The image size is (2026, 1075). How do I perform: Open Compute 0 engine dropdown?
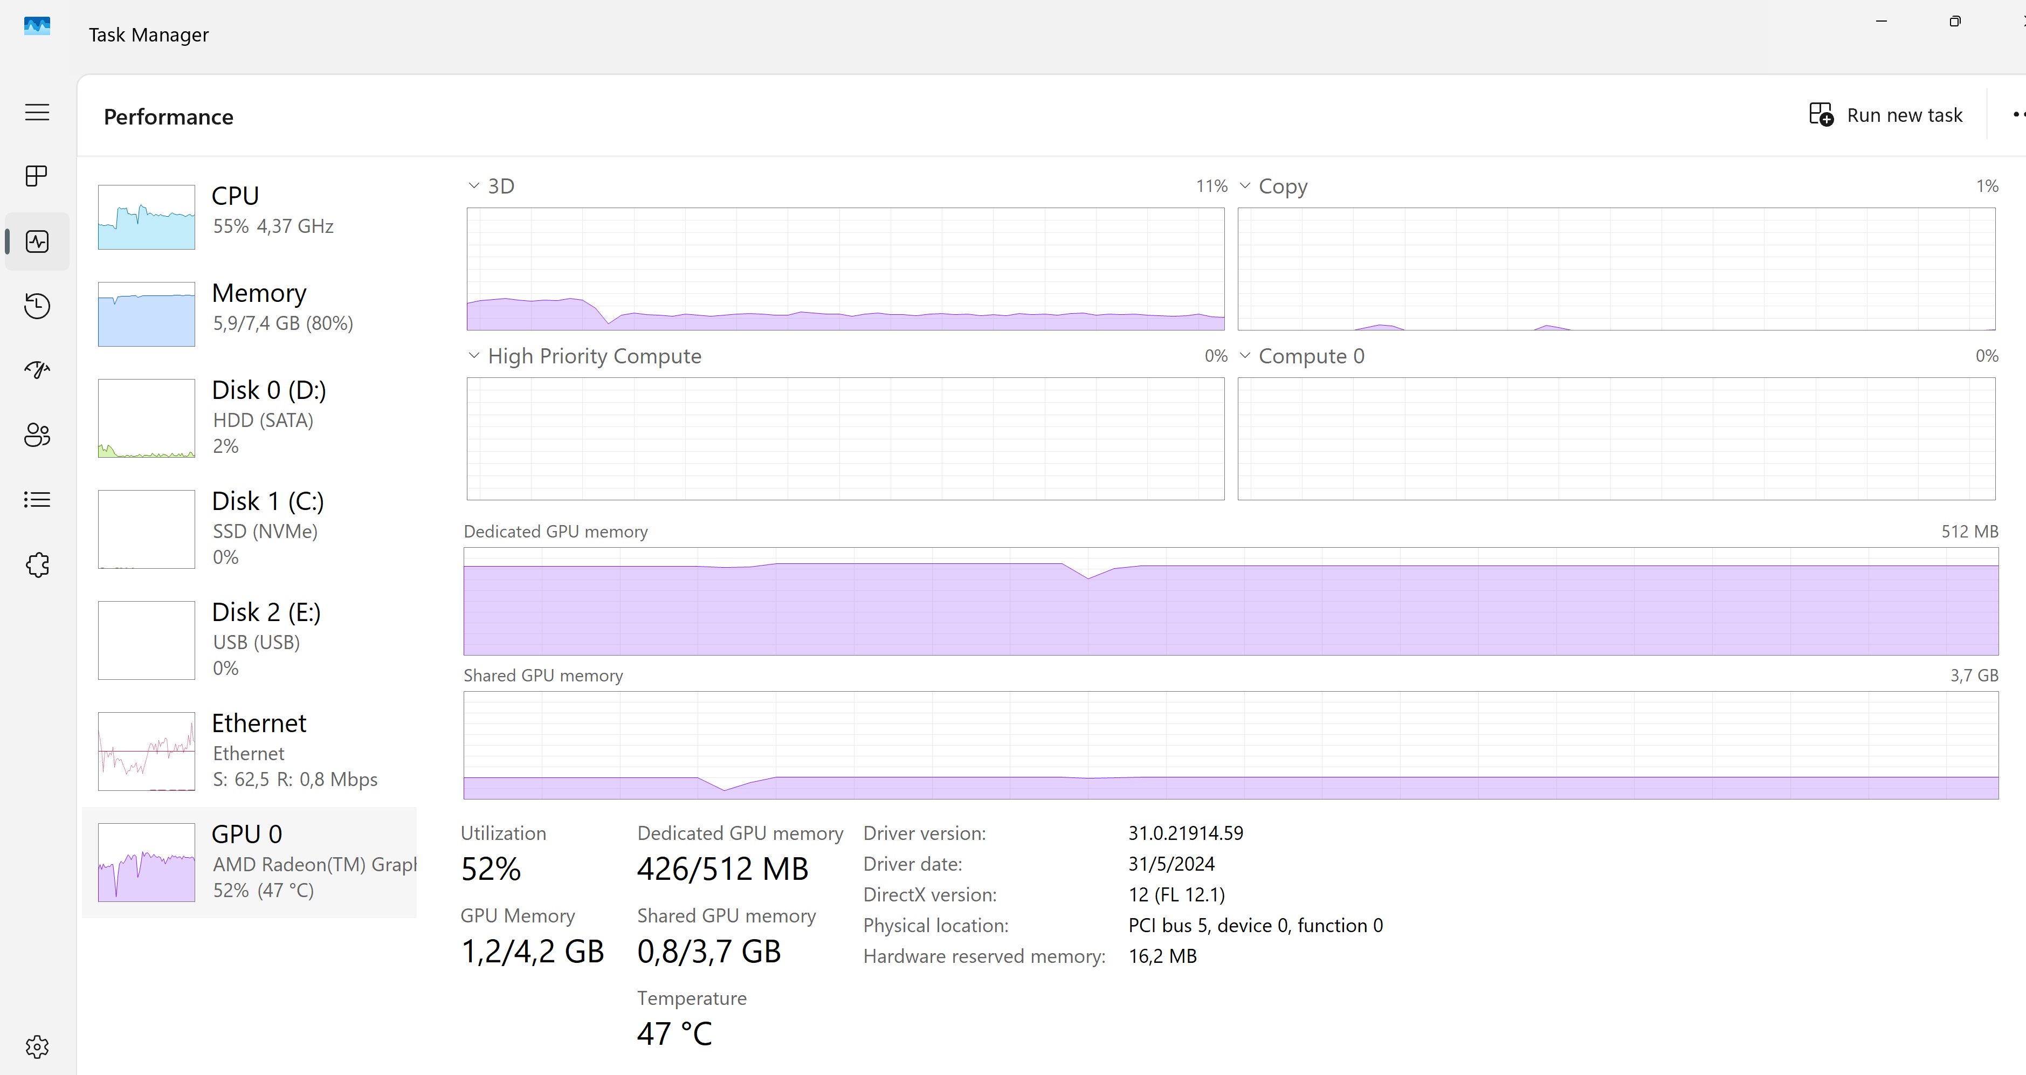1245,356
